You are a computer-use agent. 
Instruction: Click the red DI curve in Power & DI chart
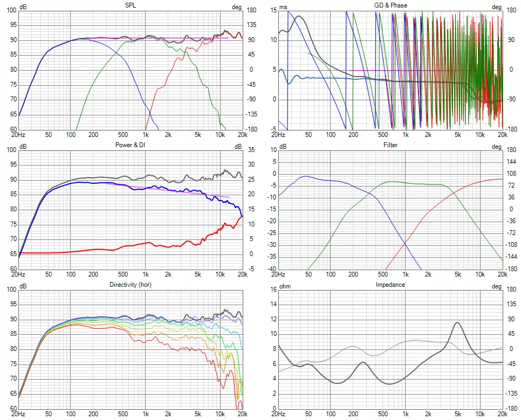(162, 246)
